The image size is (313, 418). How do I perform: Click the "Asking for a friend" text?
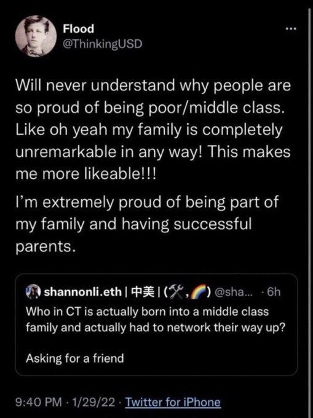tap(75, 358)
